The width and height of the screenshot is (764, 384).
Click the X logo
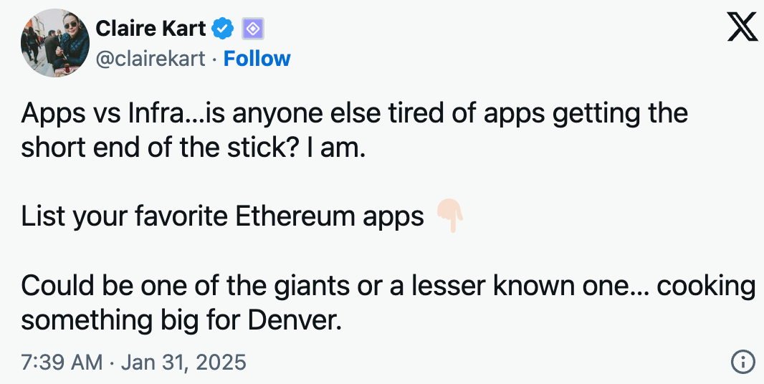pos(742,30)
